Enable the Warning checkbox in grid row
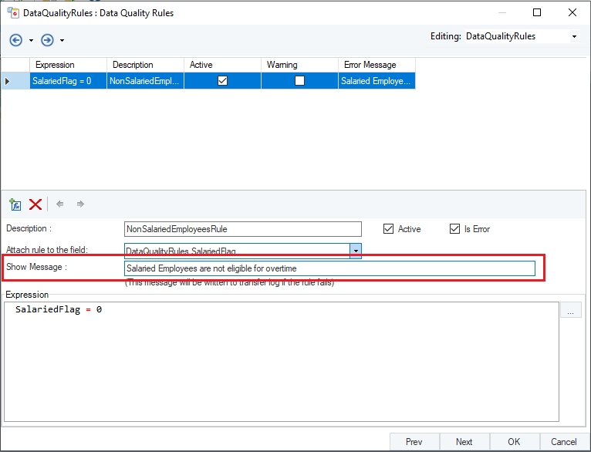The height and width of the screenshot is (452, 591). 299,81
